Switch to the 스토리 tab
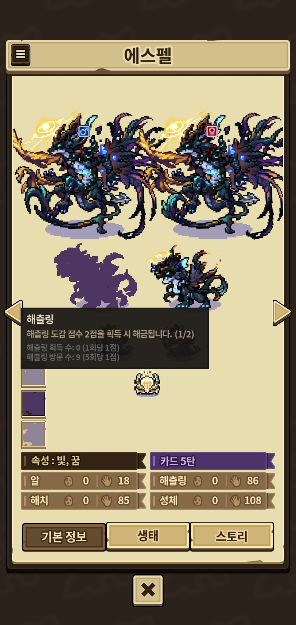This screenshot has width=296, height=625. click(x=232, y=536)
